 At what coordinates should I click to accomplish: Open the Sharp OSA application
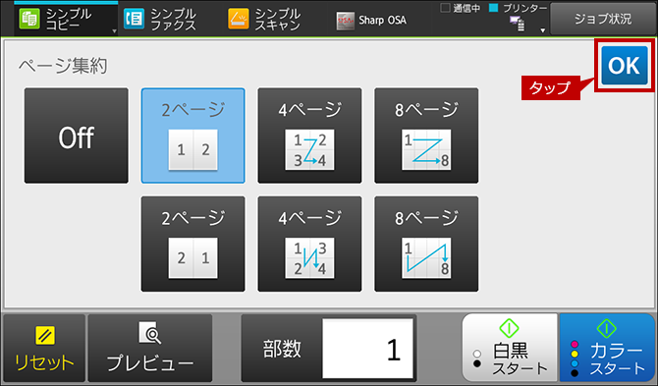point(371,21)
